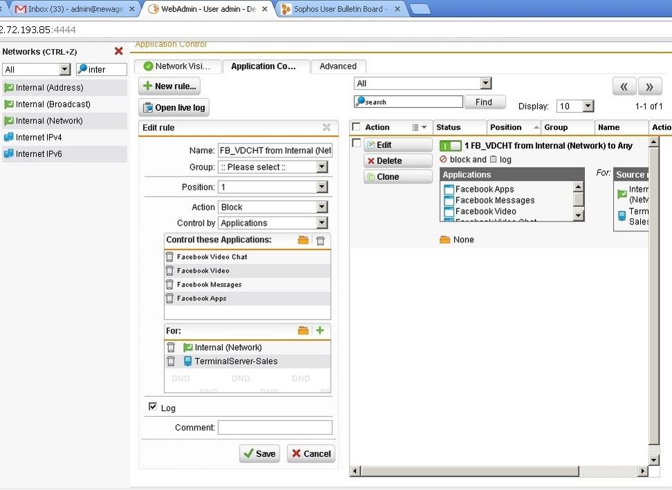Remove Internal (Network) from the For list
The image size is (672, 490).
click(x=171, y=347)
